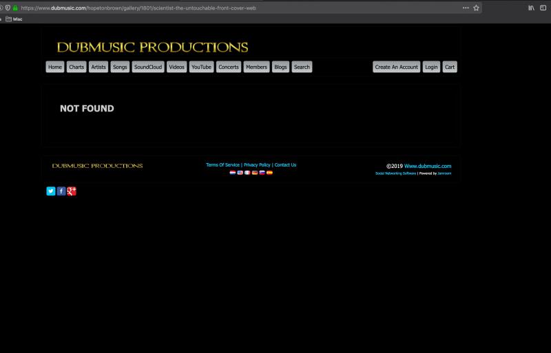This screenshot has height=353, width=551.
Task: Open the Jamroom footer link
Action: click(x=444, y=173)
